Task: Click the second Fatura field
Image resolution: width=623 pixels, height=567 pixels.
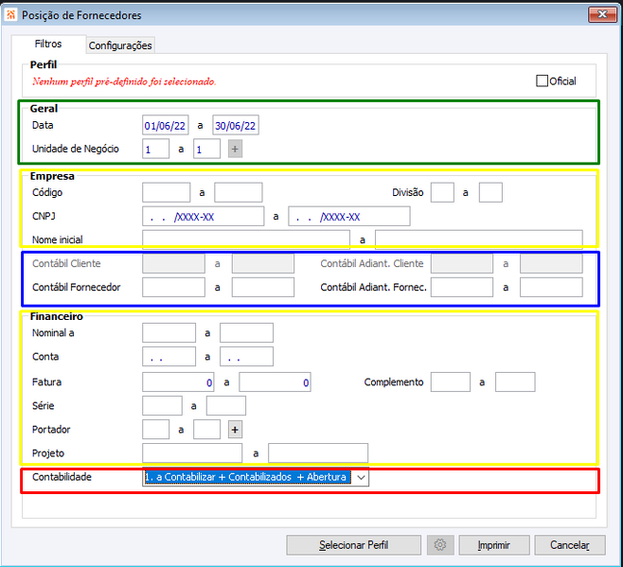Action: 275,381
